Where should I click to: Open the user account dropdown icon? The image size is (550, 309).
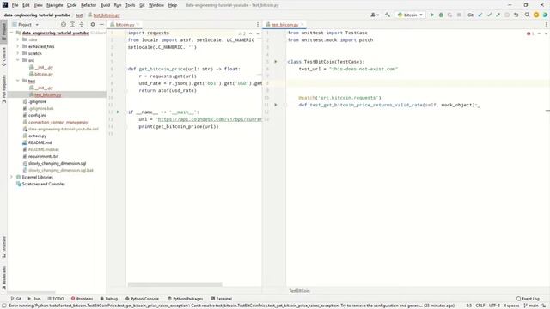click(x=375, y=15)
